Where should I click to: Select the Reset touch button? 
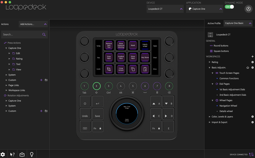click(133, 45)
